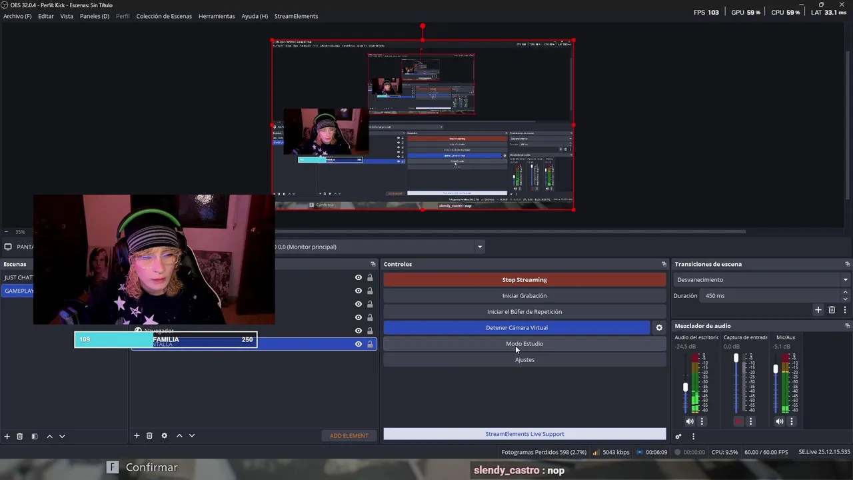Open Desvanecimiento transition dropdown

pos(762,279)
